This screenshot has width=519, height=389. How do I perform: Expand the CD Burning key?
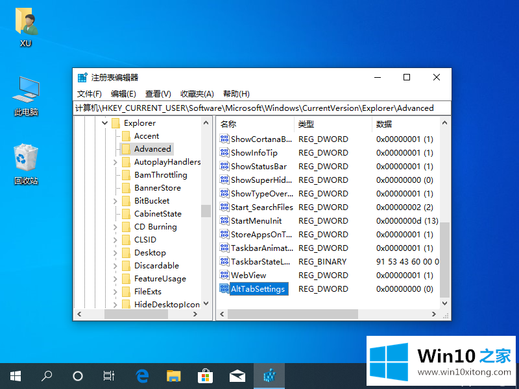pos(115,227)
